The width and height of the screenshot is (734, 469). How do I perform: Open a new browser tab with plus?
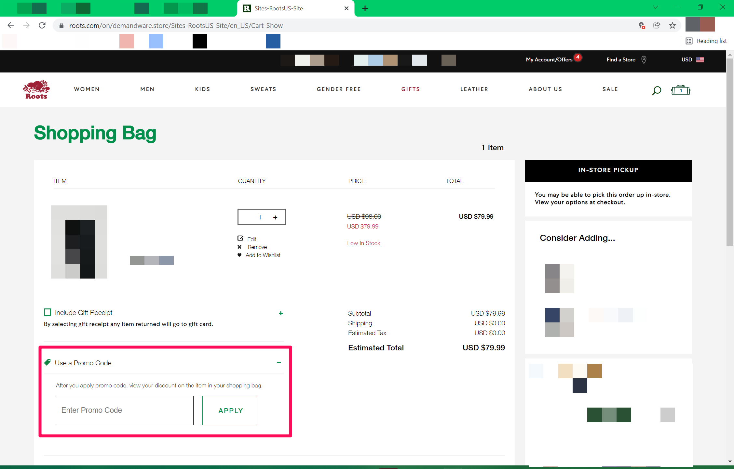click(x=365, y=8)
